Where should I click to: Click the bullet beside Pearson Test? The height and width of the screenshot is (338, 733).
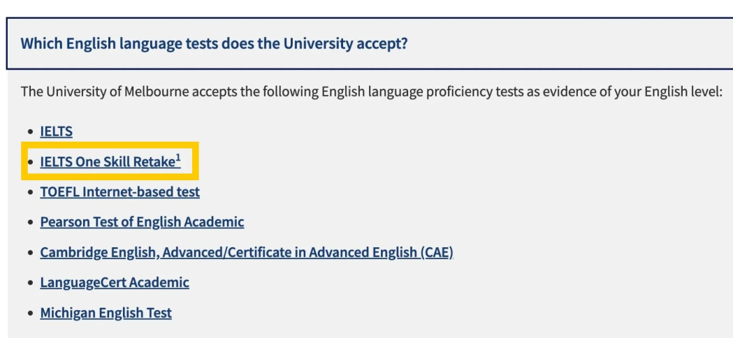(29, 223)
